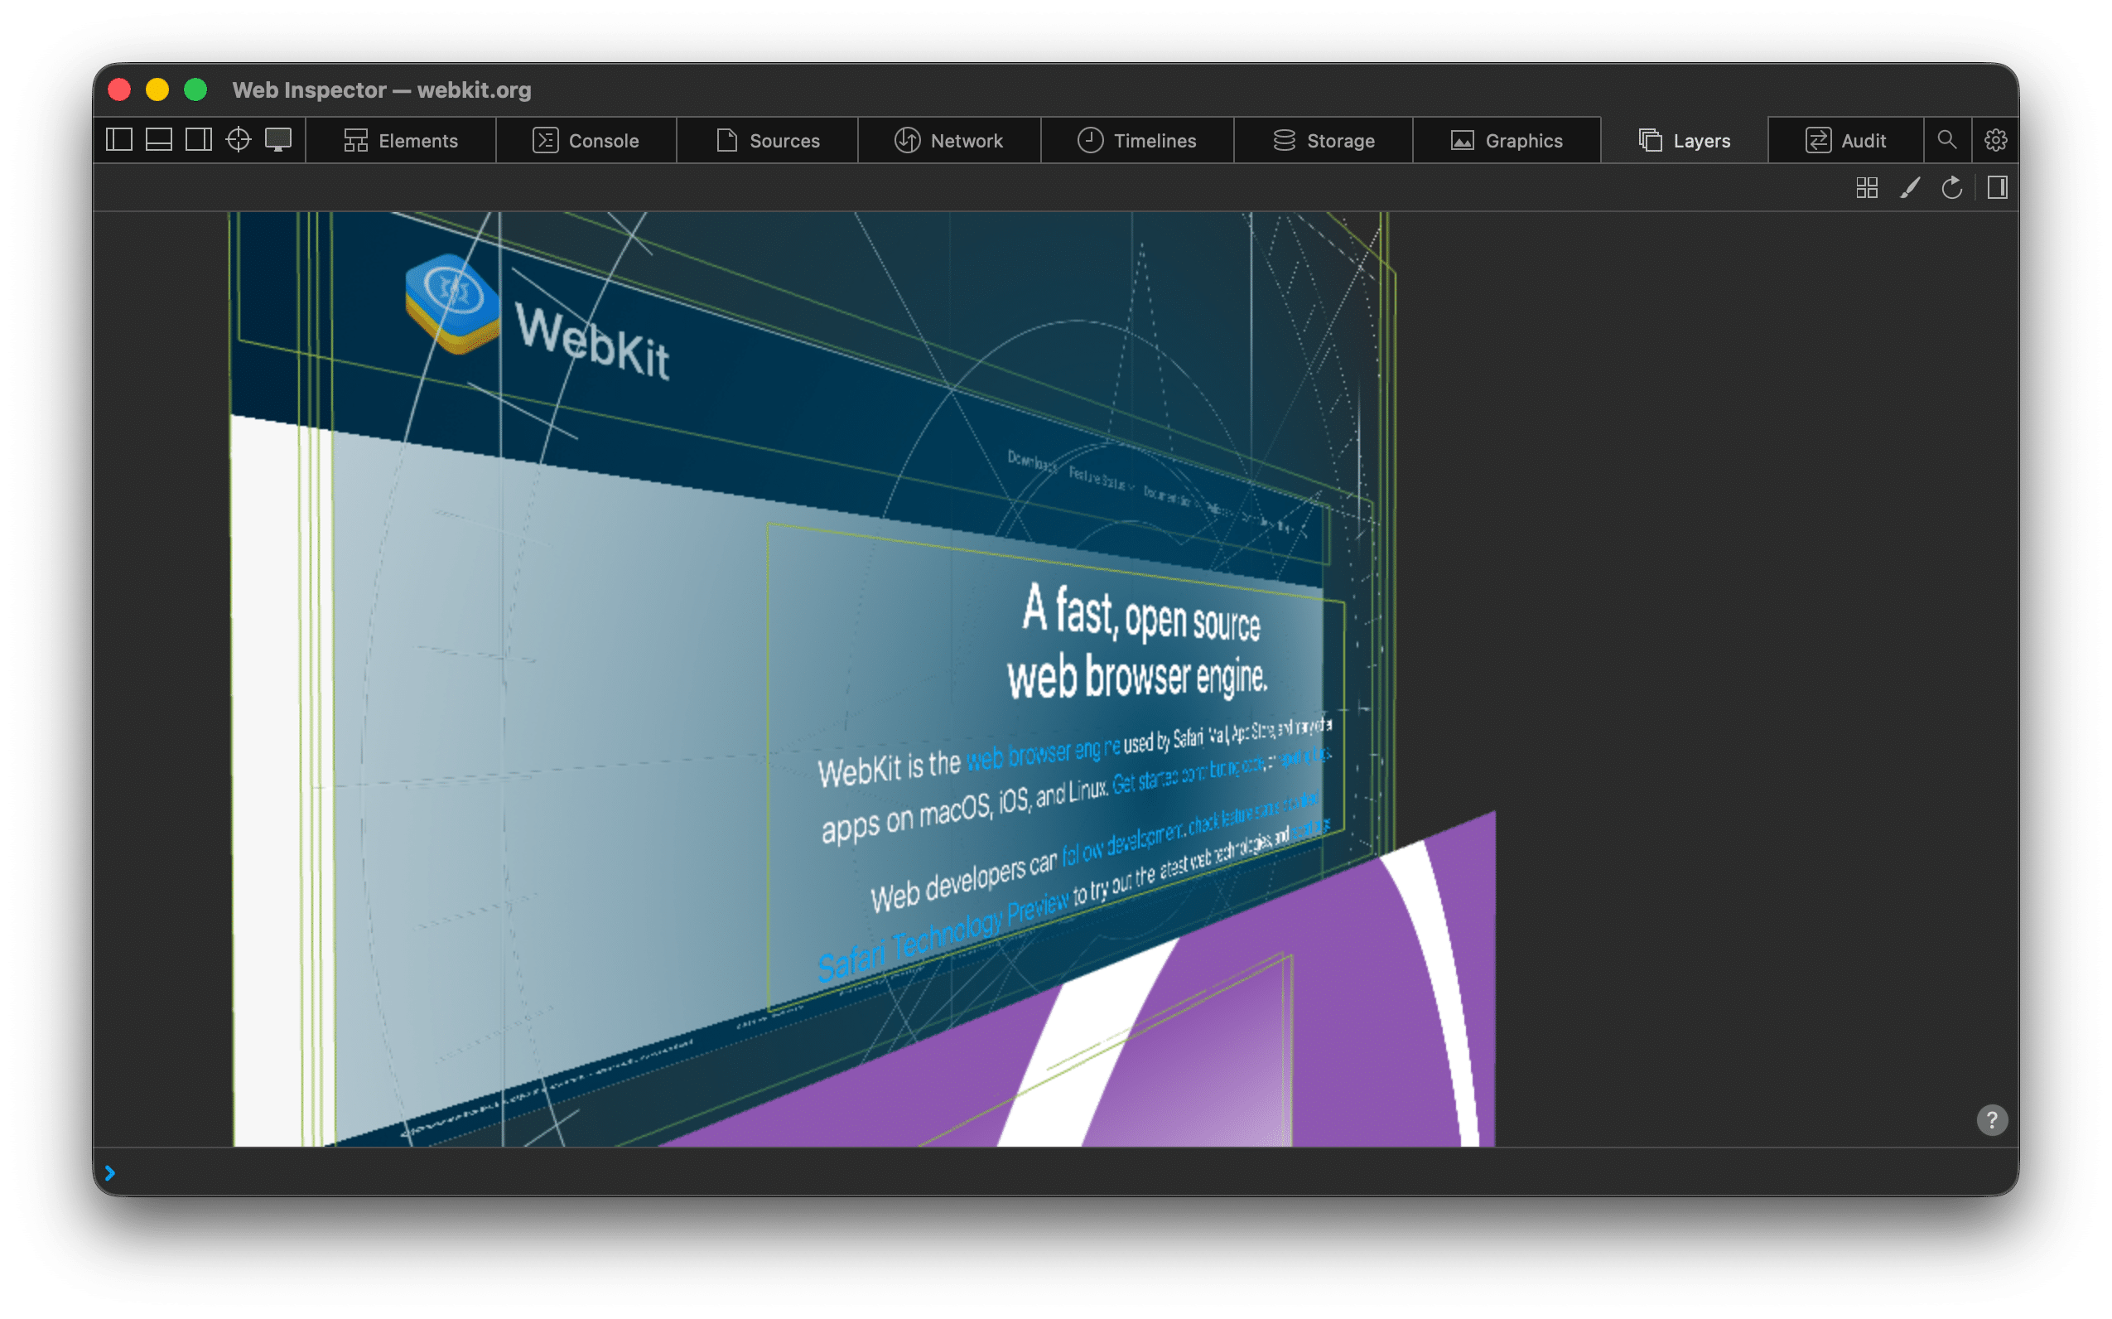Refresh the layers with the reload arrow

point(1951,187)
